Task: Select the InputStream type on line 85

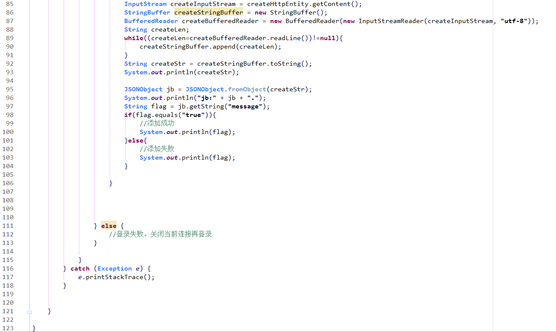Action: 145,3
